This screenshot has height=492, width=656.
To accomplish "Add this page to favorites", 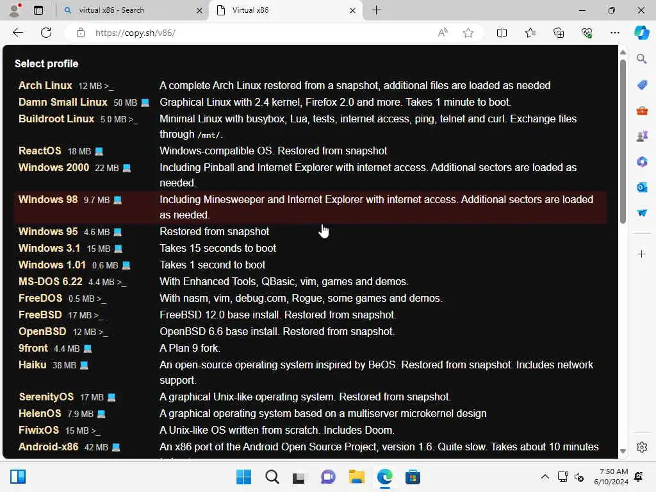I will 468,33.
